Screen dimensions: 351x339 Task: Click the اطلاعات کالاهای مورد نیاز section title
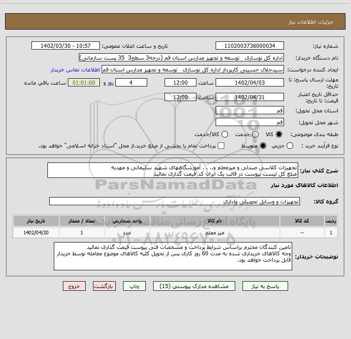point(305,185)
